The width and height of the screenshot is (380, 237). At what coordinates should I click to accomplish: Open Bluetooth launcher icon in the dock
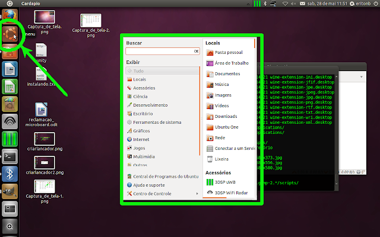point(9,174)
